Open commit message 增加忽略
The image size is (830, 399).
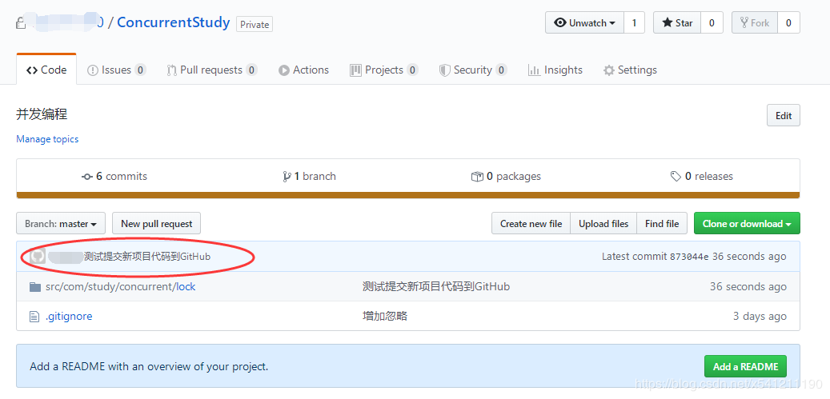(x=385, y=317)
